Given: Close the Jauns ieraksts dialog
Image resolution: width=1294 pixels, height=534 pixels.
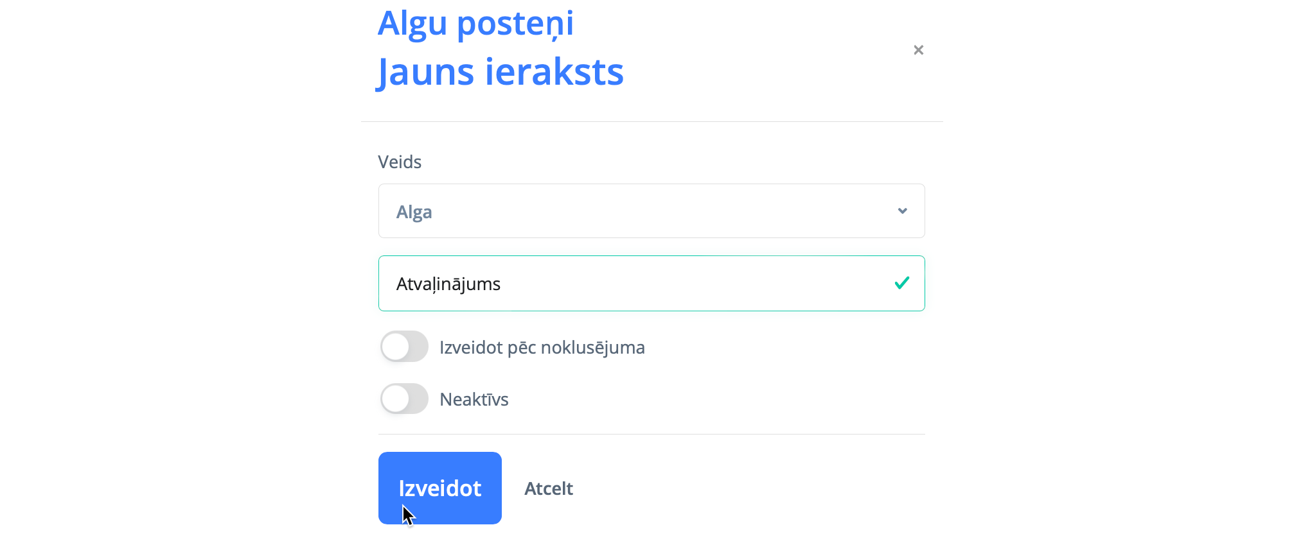Looking at the screenshot, I should coord(918,50).
